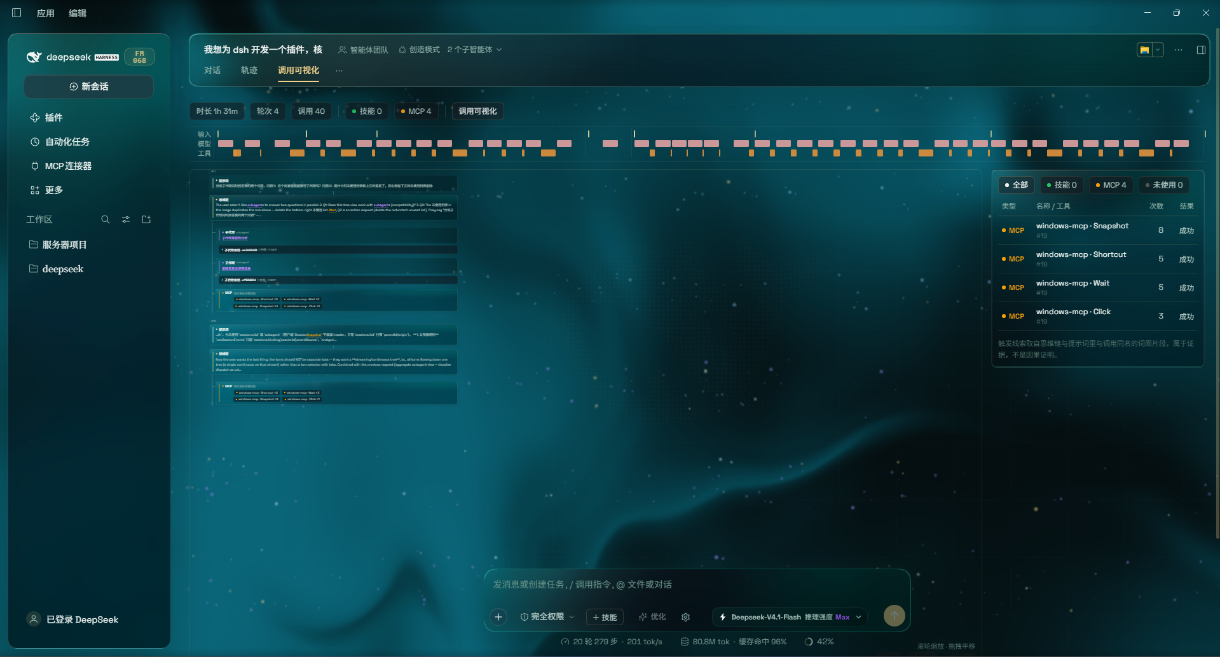Open composer settings gear icon
Image resolution: width=1220 pixels, height=657 pixels.
point(685,617)
